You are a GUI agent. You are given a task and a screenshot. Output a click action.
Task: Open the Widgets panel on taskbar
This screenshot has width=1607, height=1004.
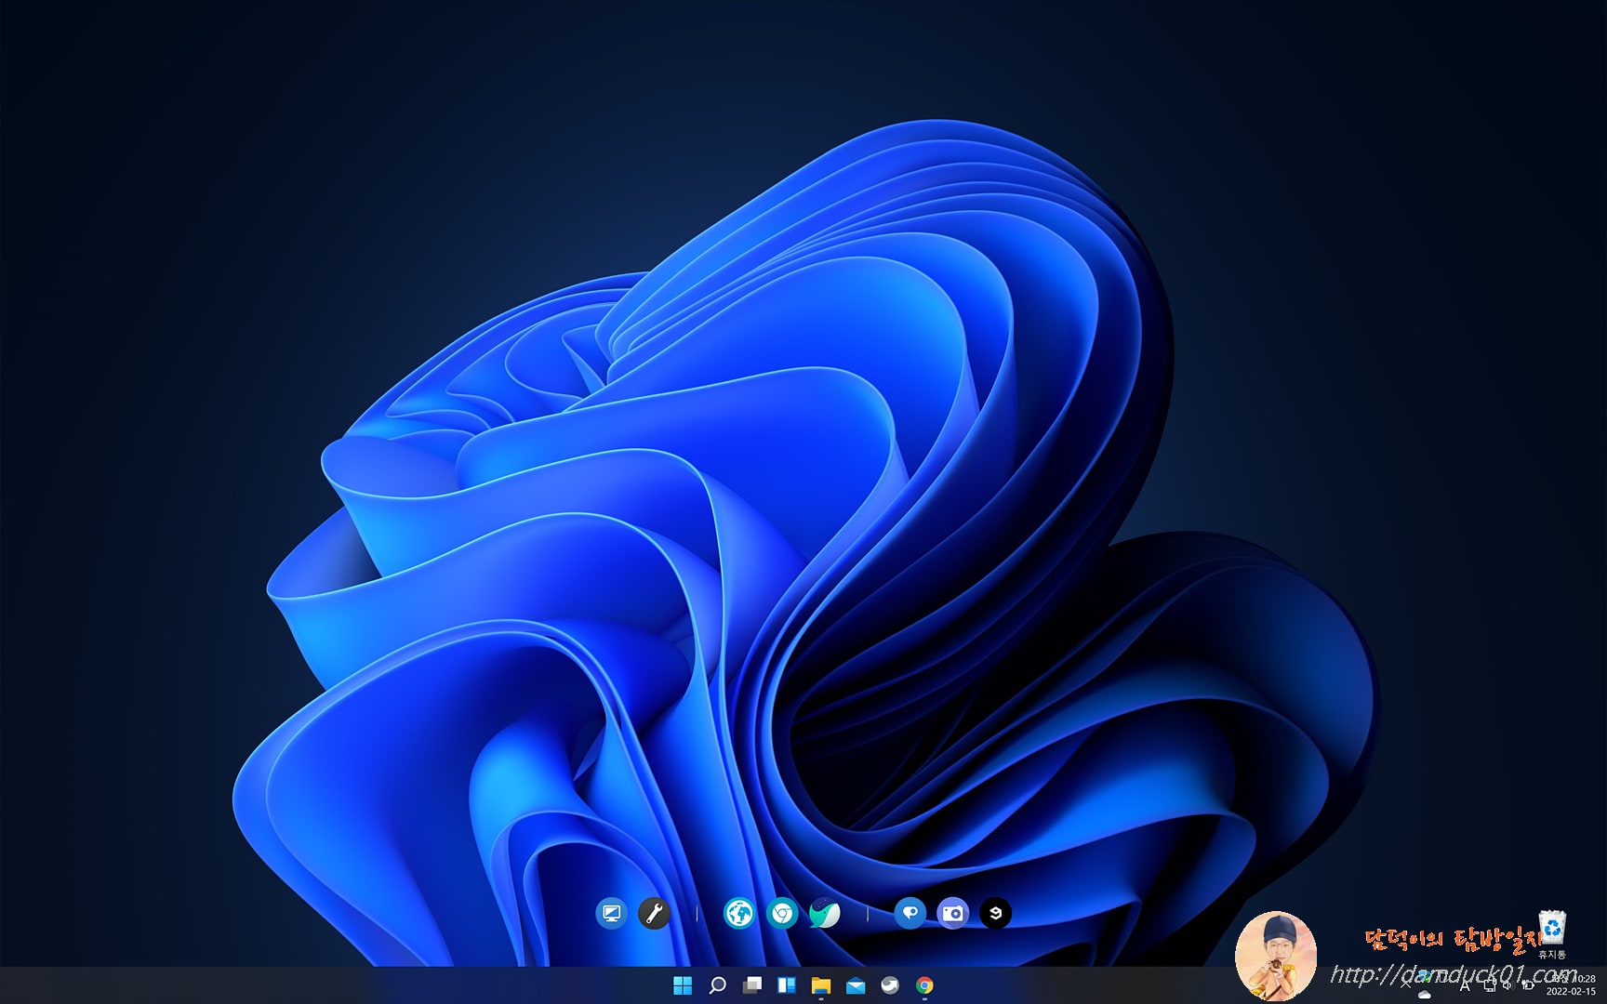point(787,985)
